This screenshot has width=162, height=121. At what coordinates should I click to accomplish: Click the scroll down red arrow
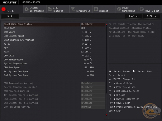tap(106, 115)
